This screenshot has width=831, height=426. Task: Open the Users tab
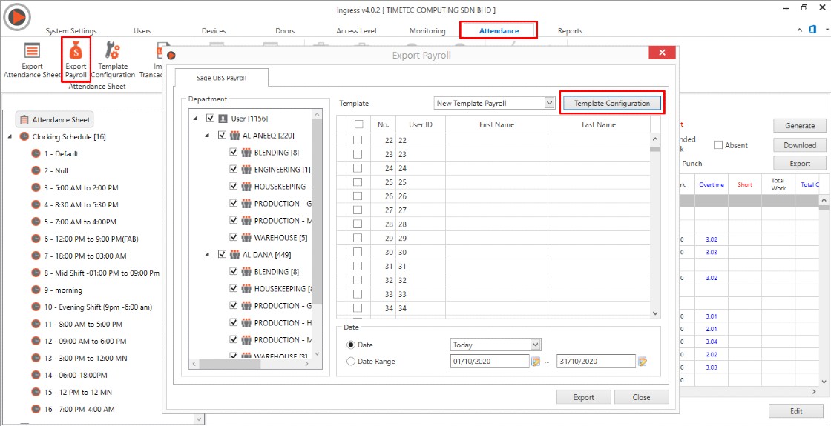coord(142,30)
